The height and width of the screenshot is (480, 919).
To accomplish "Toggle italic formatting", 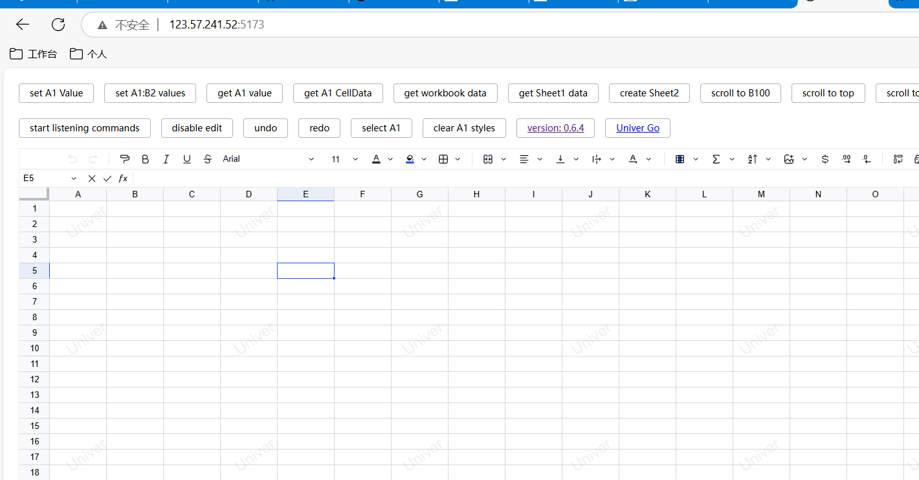I will (x=166, y=159).
